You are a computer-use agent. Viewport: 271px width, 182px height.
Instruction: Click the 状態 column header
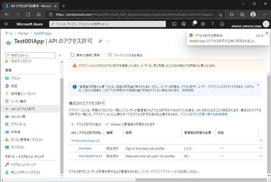(x=221, y=133)
